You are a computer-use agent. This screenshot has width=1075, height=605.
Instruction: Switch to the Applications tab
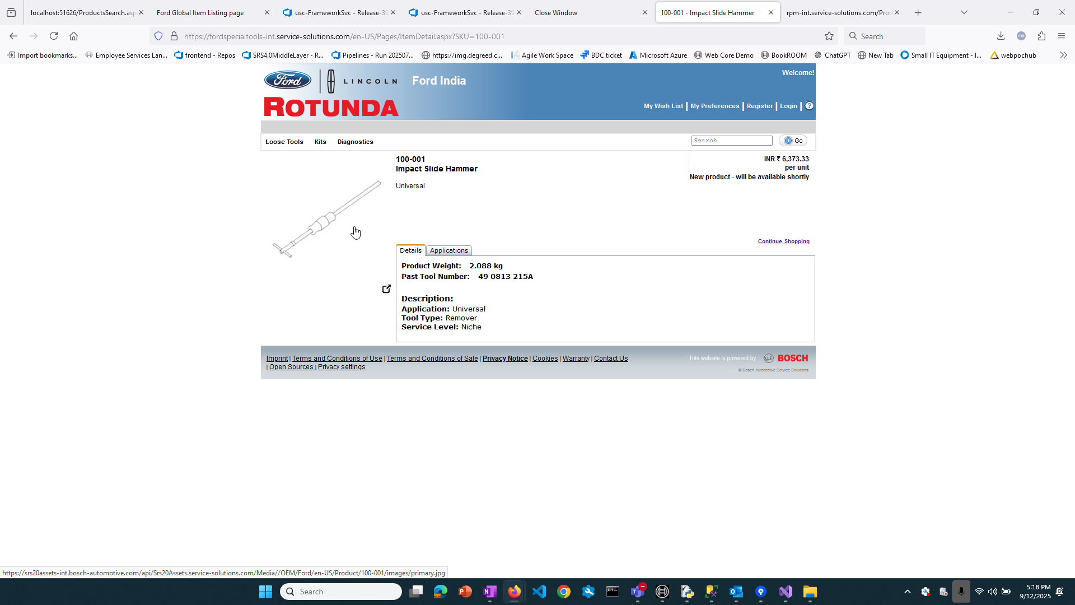click(448, 250)
